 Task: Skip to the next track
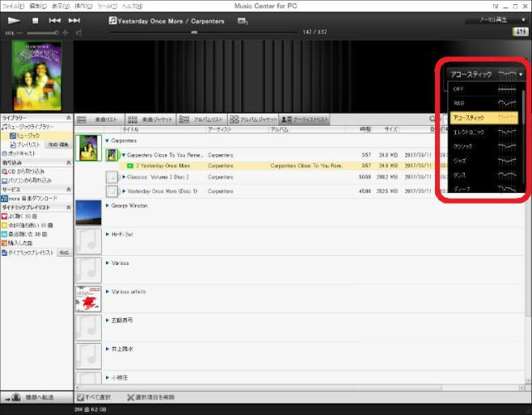75,21
